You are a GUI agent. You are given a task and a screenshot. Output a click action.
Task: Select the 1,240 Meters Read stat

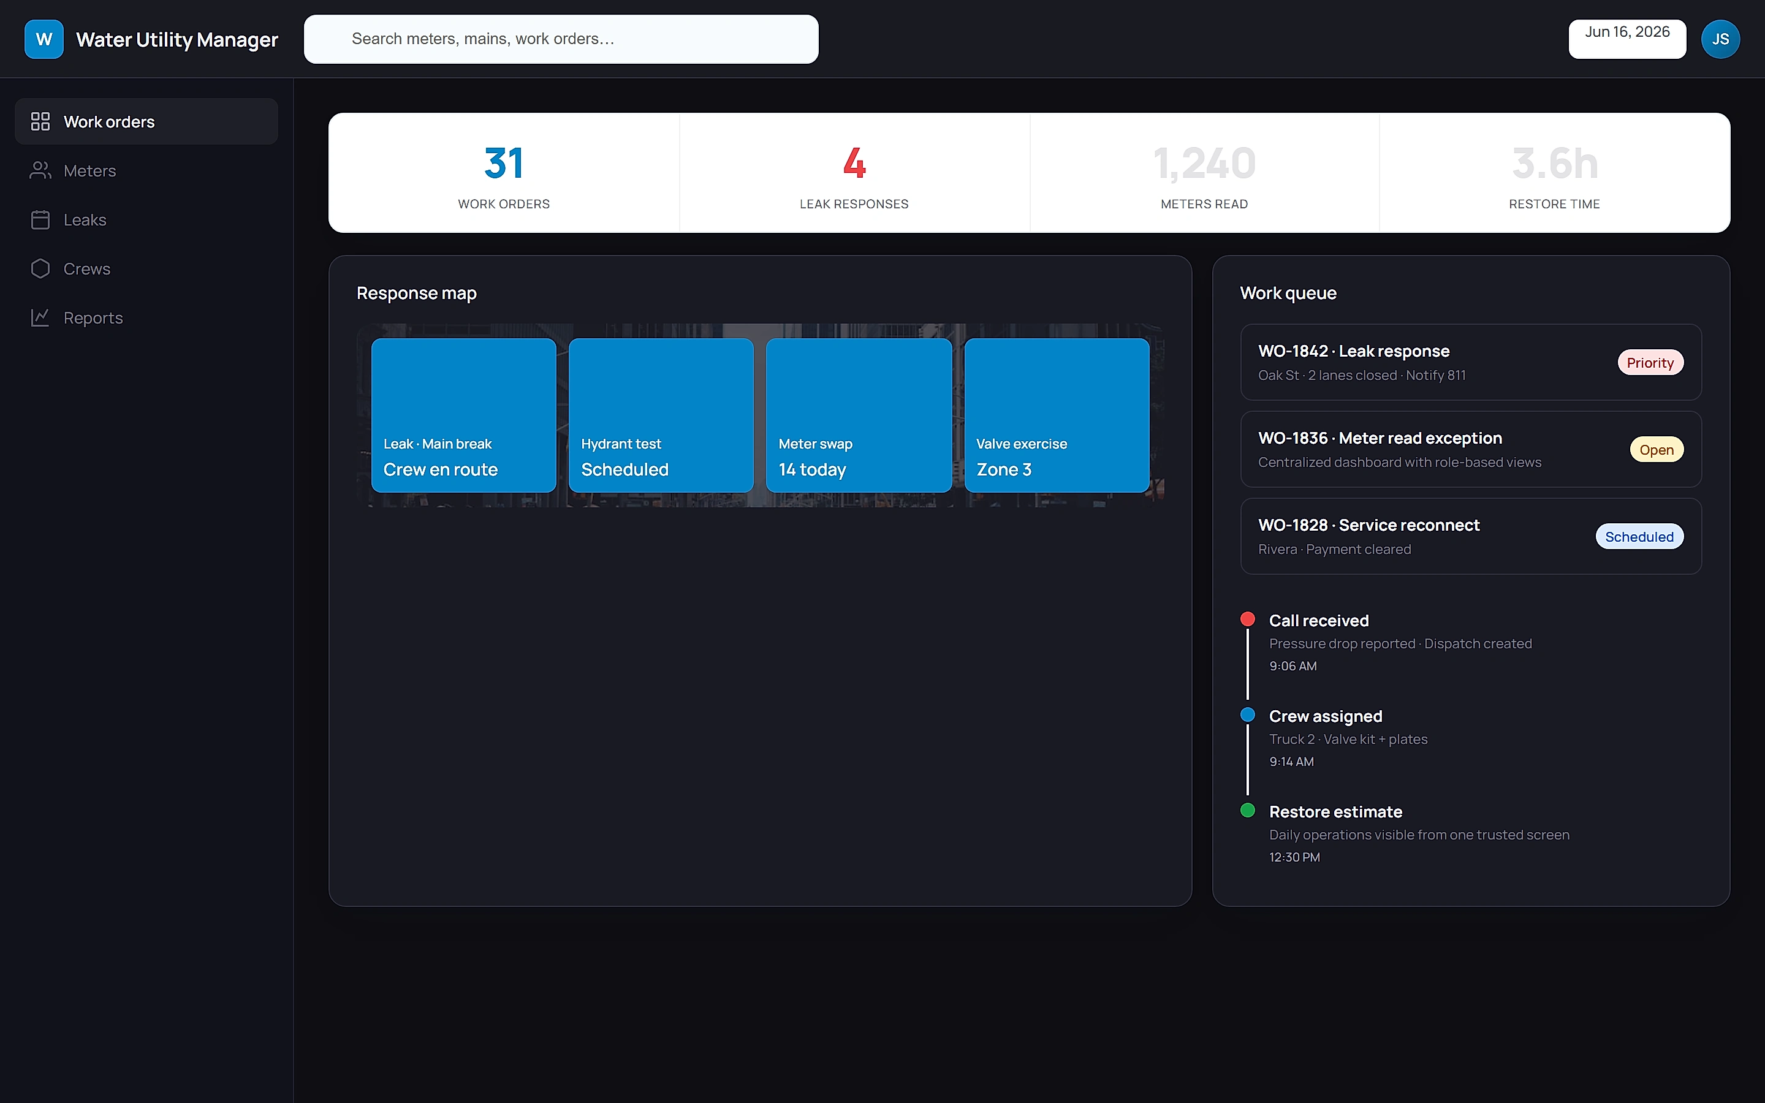pos(1204,173)
